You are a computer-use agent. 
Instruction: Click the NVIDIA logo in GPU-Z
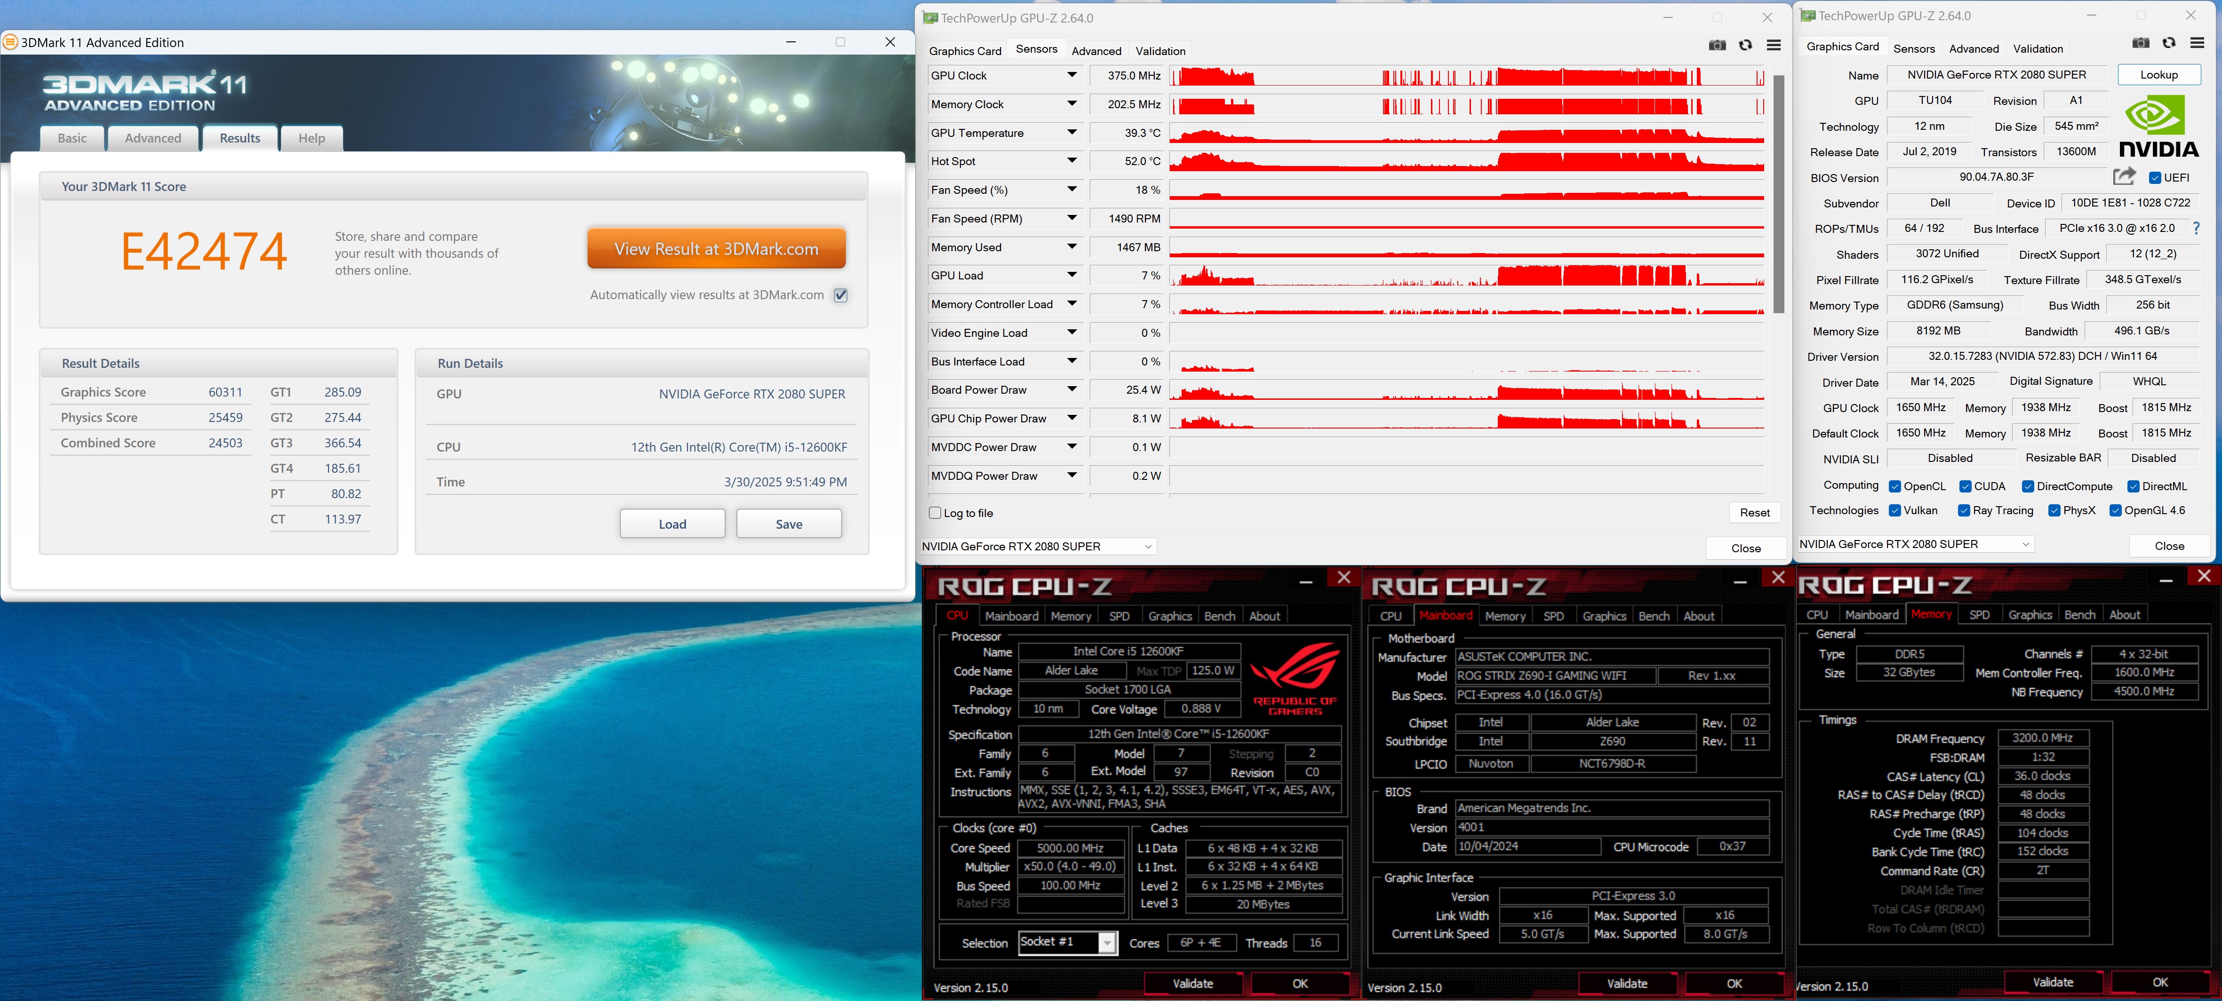pos(2159,126)
